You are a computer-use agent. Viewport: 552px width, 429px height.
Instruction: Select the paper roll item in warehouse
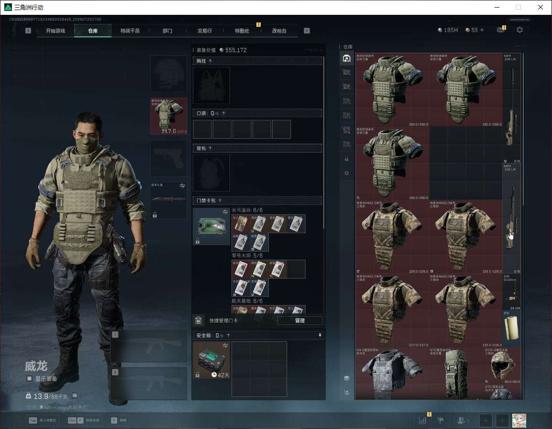pos(511,328)
